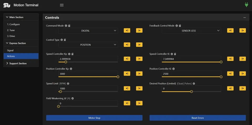The width and height of the screenshot is (252, 125).
Task: Click the Speed Controller Kp slider handle
Action: tap(66, 62)
